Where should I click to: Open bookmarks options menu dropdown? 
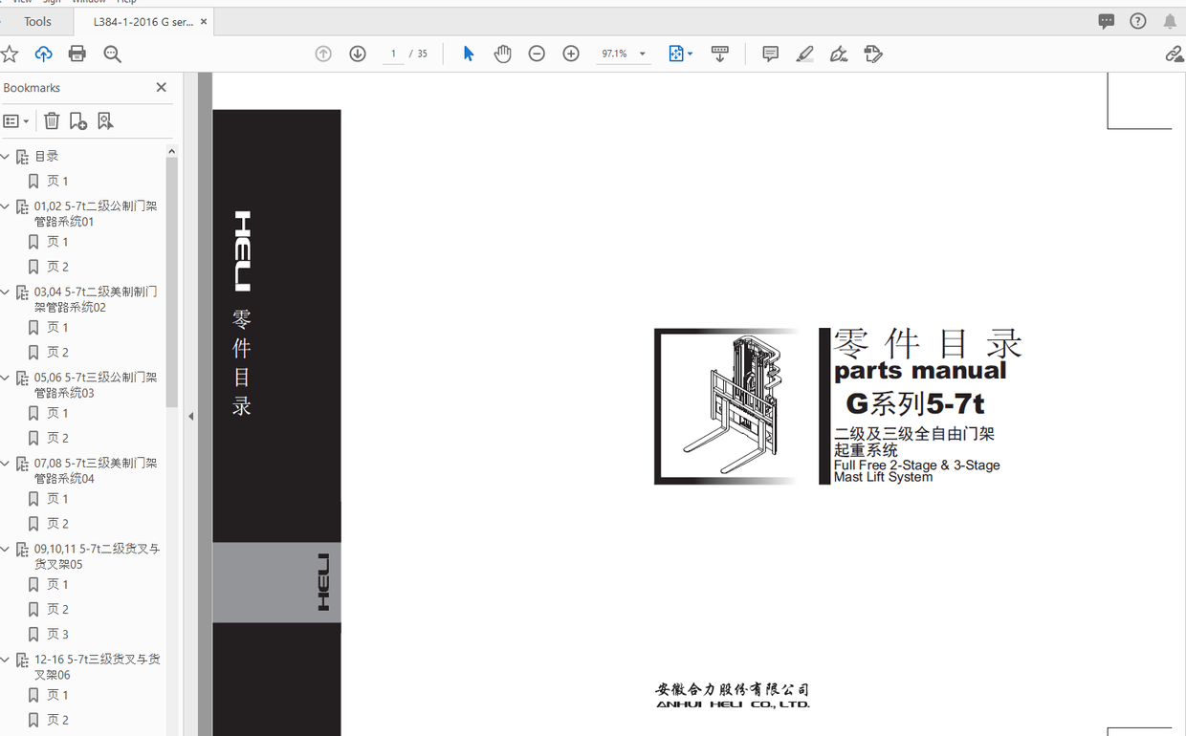coord(16,121)
